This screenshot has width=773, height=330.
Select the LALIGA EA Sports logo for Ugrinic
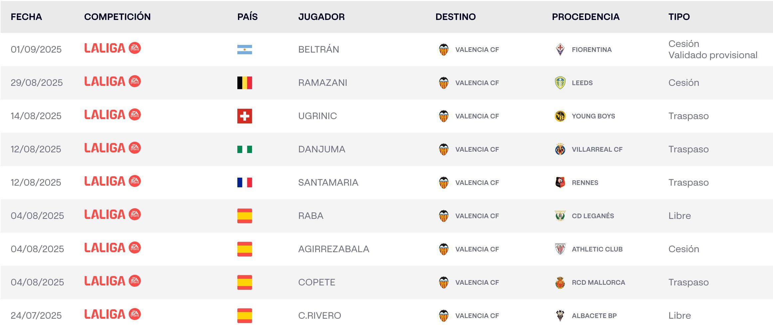point(113,116)
